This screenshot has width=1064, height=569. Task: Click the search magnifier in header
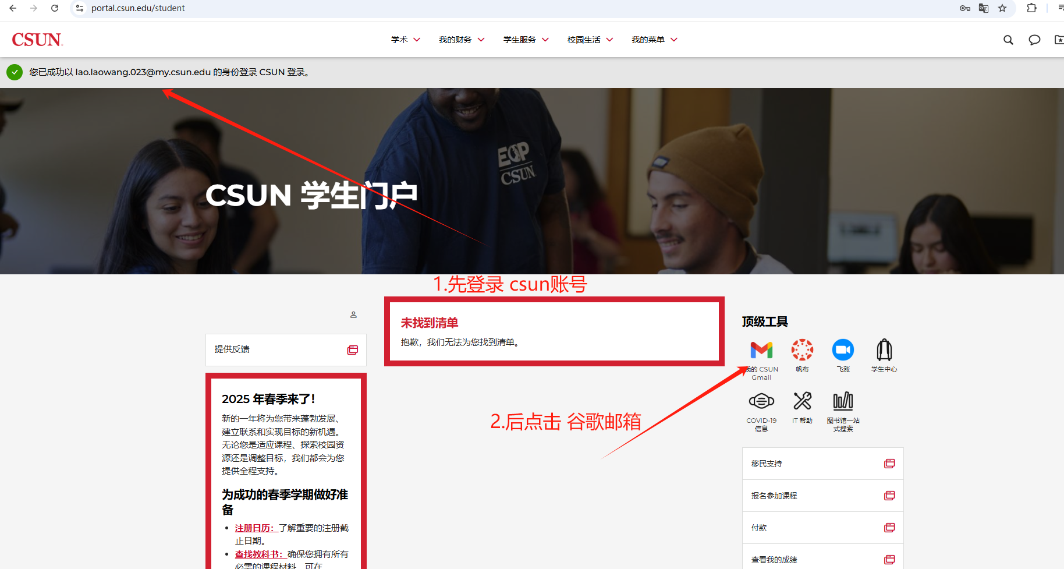pos(1008,40)
